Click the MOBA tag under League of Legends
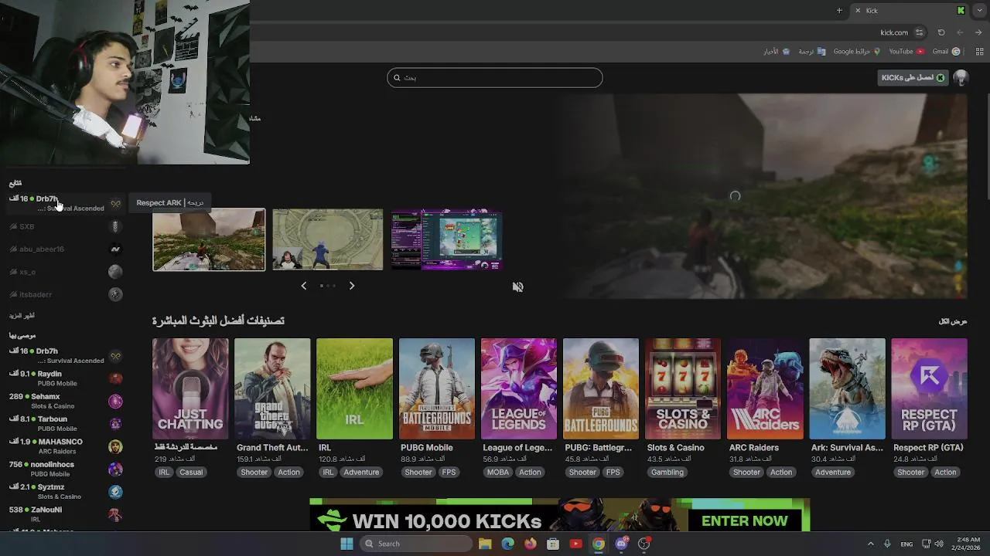The height and width of the screenshot is (556, 990). [498, 472]
